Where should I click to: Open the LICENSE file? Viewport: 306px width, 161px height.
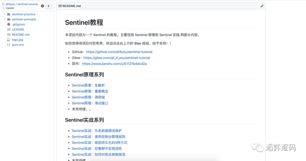(x=18, y=30)
